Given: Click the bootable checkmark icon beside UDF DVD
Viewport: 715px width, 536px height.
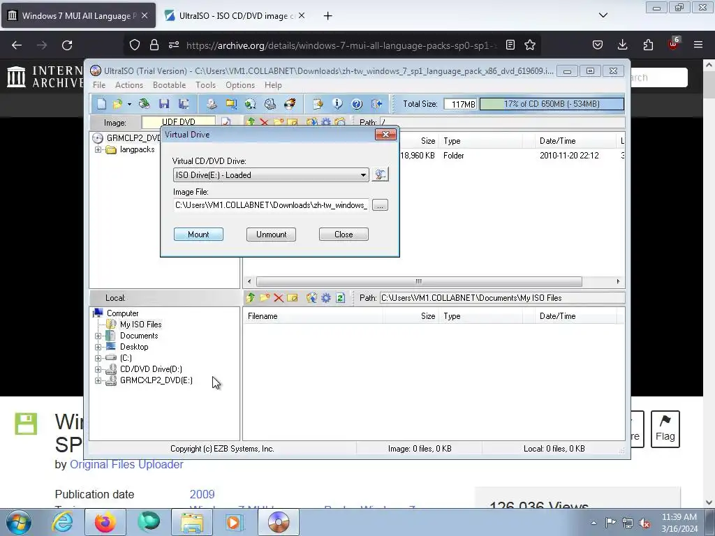Looking at the screenshot, I should [226, 122].
